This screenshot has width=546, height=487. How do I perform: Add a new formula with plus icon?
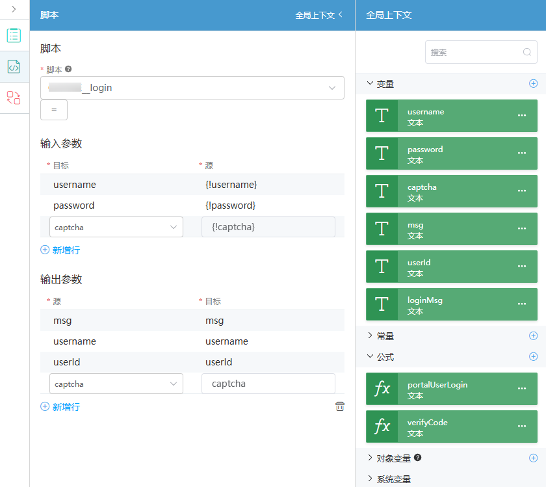coord(533,357)
